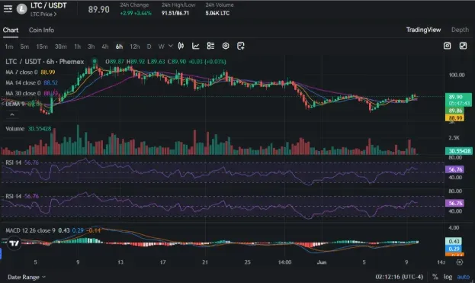
Task: Select the 5m timeframe
Action: click(x=24, y=47)
